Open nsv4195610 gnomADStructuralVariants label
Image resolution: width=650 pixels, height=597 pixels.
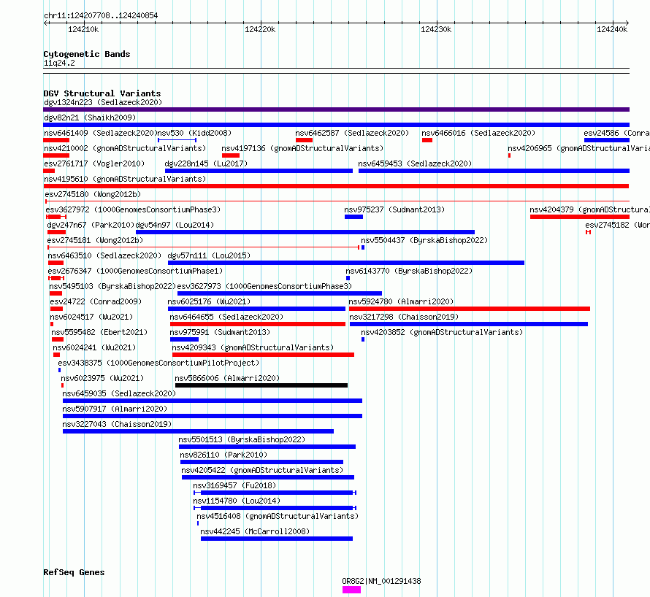[125, 179]
